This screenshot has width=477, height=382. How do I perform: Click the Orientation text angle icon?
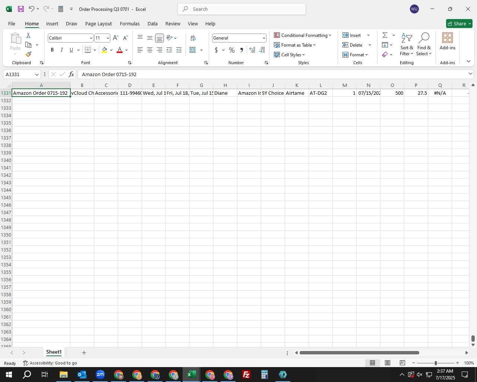pyautogui.click(x=169, y=38)
